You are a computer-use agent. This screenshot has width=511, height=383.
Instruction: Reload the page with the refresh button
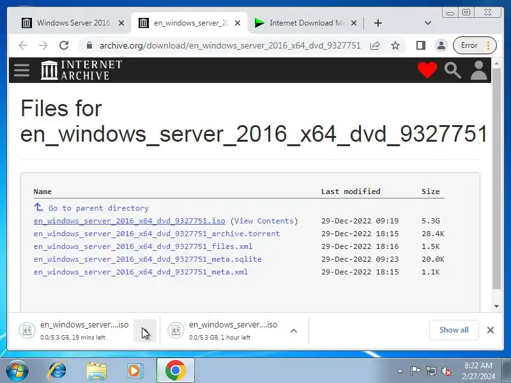tap(64, 45)
